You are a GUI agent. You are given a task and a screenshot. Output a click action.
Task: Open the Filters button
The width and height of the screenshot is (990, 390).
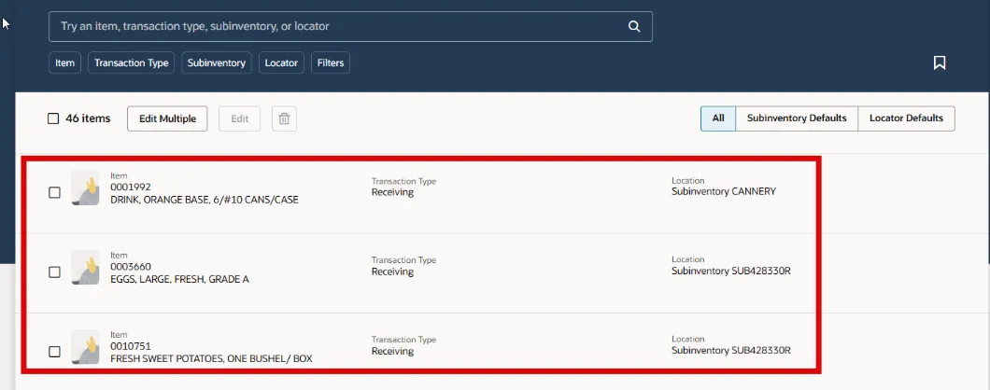click(331, 63)
